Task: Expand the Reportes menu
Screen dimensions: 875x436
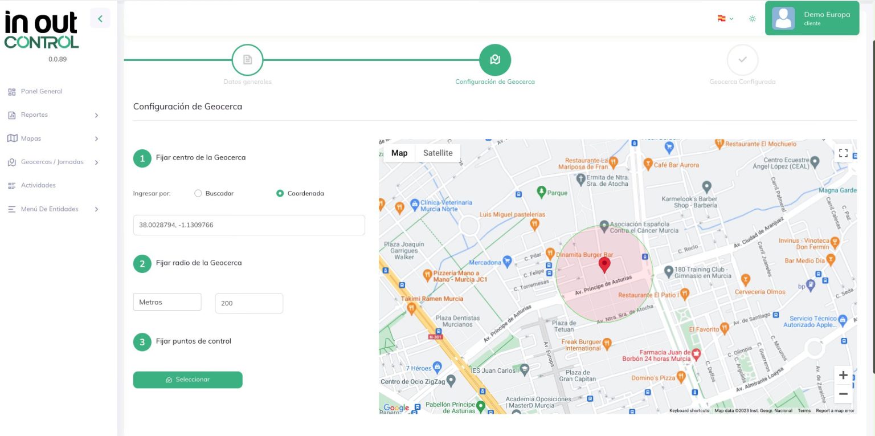Action: 53,115
